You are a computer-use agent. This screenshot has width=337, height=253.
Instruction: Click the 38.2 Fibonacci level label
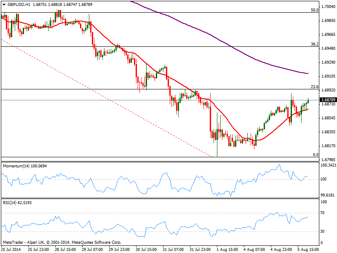pyautogui.click(x=315, y=44)
